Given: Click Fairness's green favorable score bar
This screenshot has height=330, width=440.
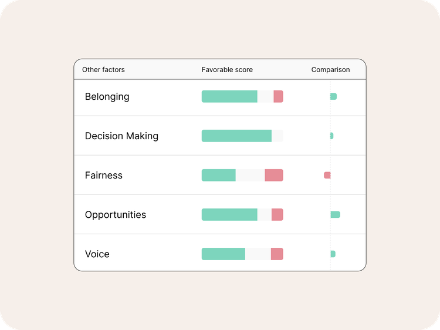Looking at the screenshot, I should (218, 176).
